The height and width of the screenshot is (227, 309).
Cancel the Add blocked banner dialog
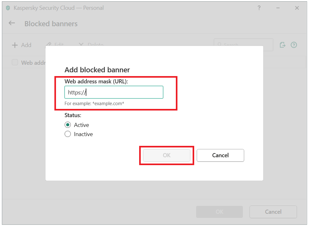tap(220, 155)
